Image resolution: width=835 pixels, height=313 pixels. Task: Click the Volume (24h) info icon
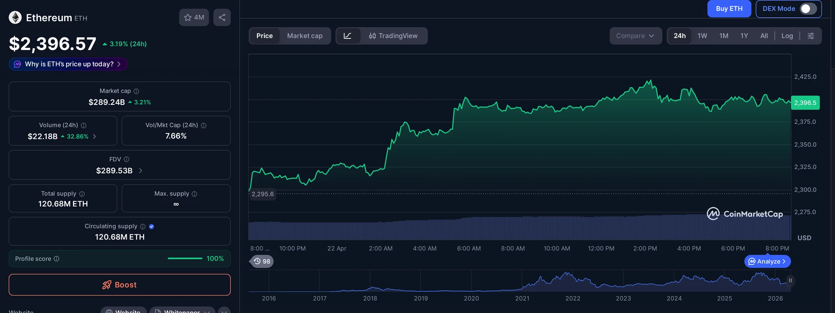[83, 125]
